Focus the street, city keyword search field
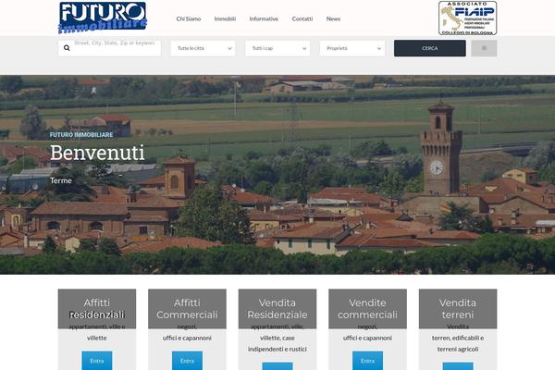This screenshot has height=370, width=555. pos(109,48)
